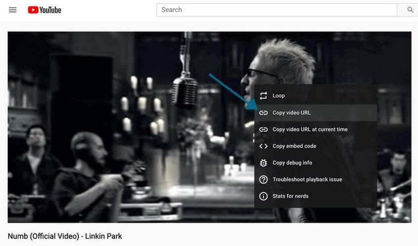Choose Troubleshoot playback issue

tap(316, 180)
